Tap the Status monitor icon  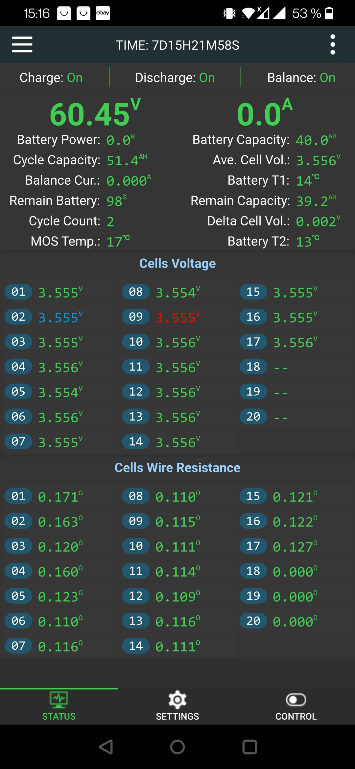click(x=59, y=699)
